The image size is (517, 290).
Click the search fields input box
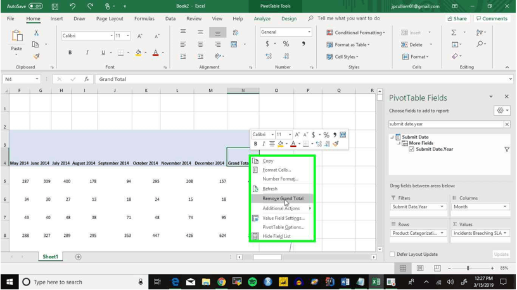446,124
